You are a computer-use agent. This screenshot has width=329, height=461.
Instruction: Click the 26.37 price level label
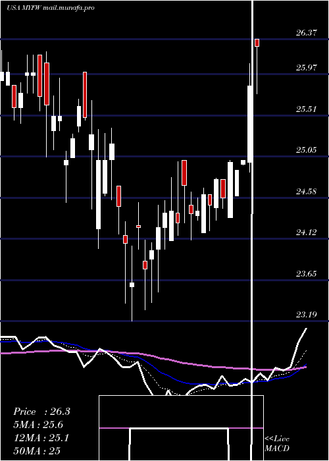pyautogui.click(x=307, y=33)
